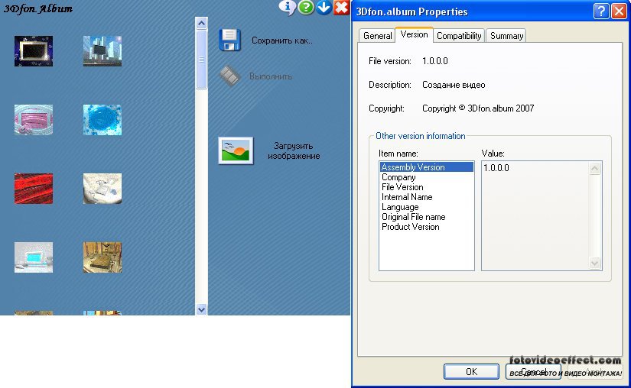Select the brown room interior thumbnail
The image size is (631, 388).
pos(102,257)
